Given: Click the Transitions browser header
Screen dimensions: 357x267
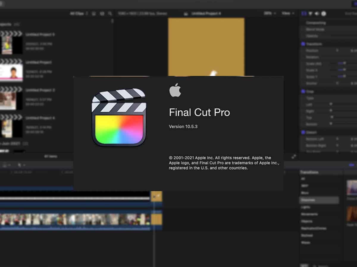Looking at the screenshot, I should [x=309, y=172].
